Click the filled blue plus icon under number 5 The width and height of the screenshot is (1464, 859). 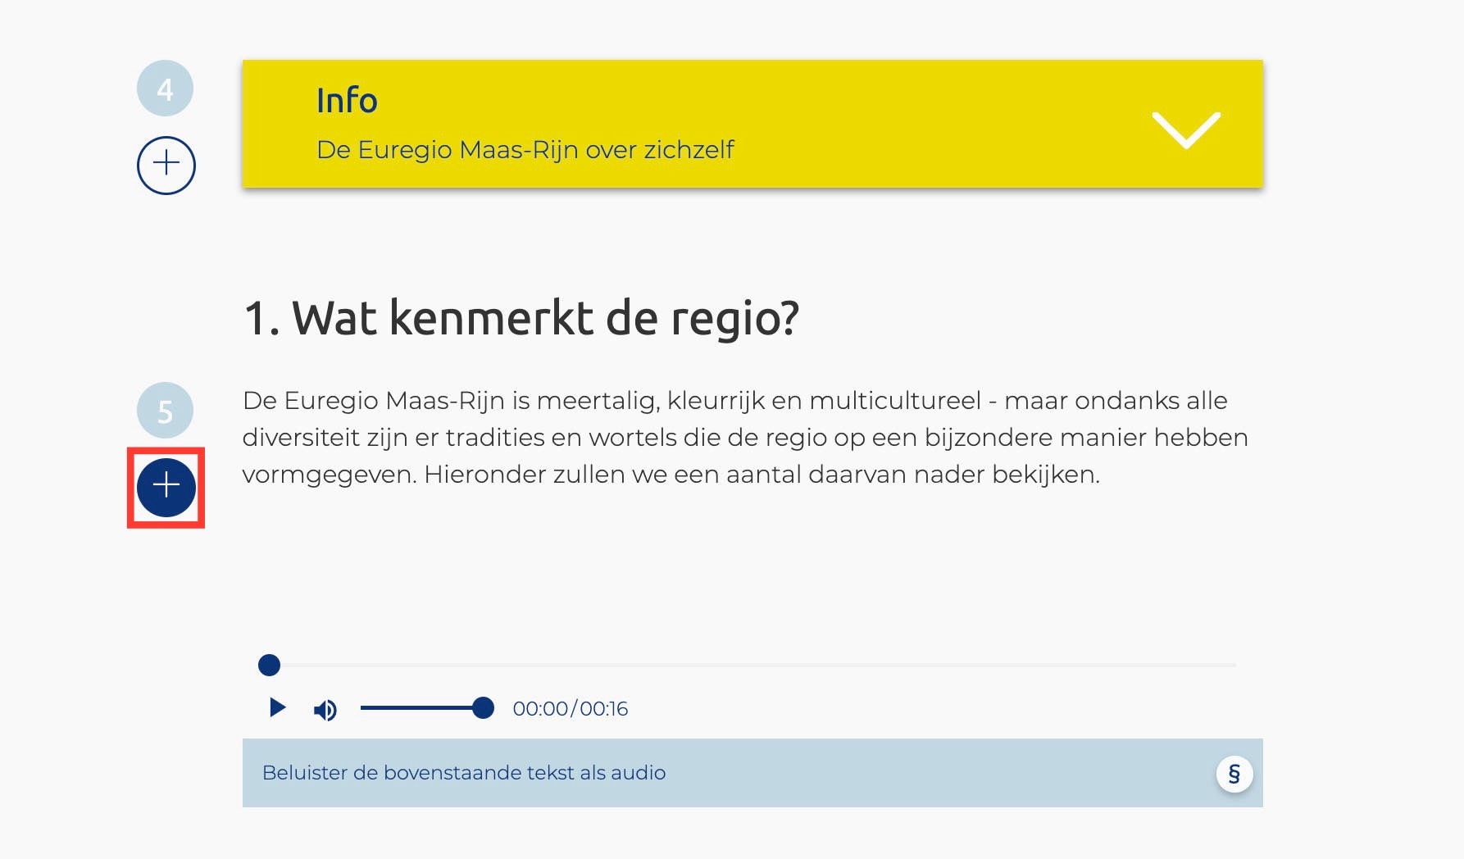point(166,487)
